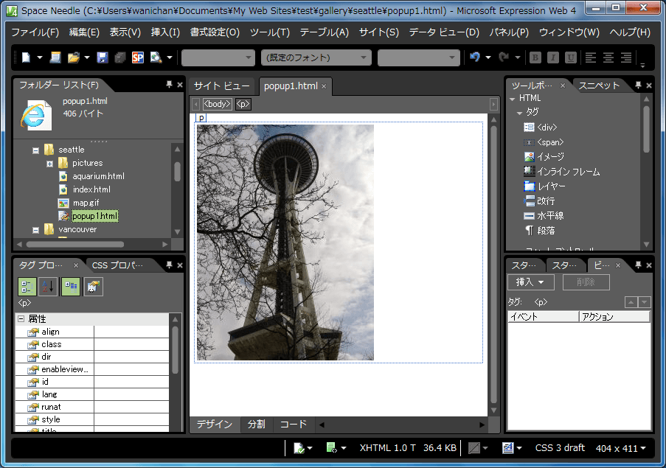Open the font name dropdown
The height and width of the screenshot is (468, 666).
(316, 57)
